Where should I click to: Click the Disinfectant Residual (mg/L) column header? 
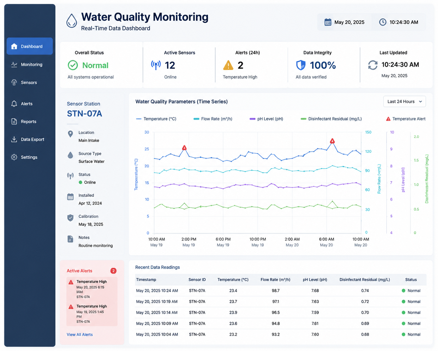pos(365,280)
